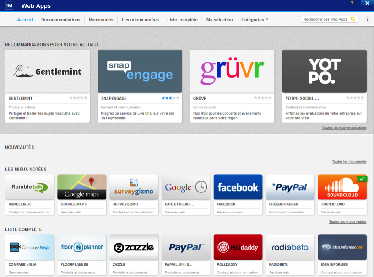
Task: Select the RumbleTalk app icon
Action: point(30,187)
